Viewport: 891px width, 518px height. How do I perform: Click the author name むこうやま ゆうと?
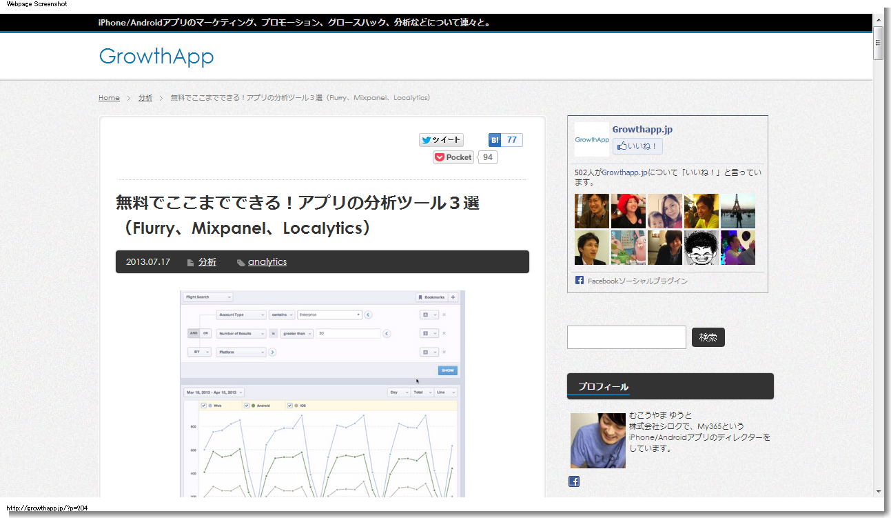pyautogui.click(x=661, y=415)
